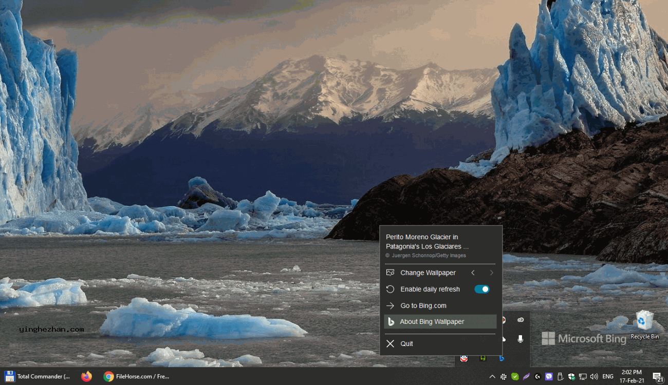
Task: Toggle the Enable daily refresh switch
Action: (x=481, y=289)
